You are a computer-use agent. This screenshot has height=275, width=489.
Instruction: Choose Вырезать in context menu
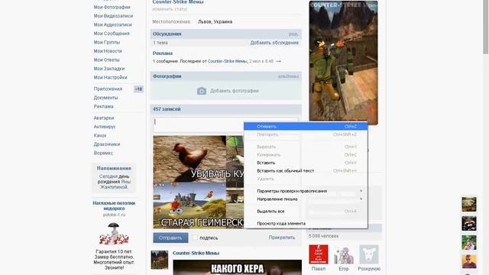click(306, 147)
